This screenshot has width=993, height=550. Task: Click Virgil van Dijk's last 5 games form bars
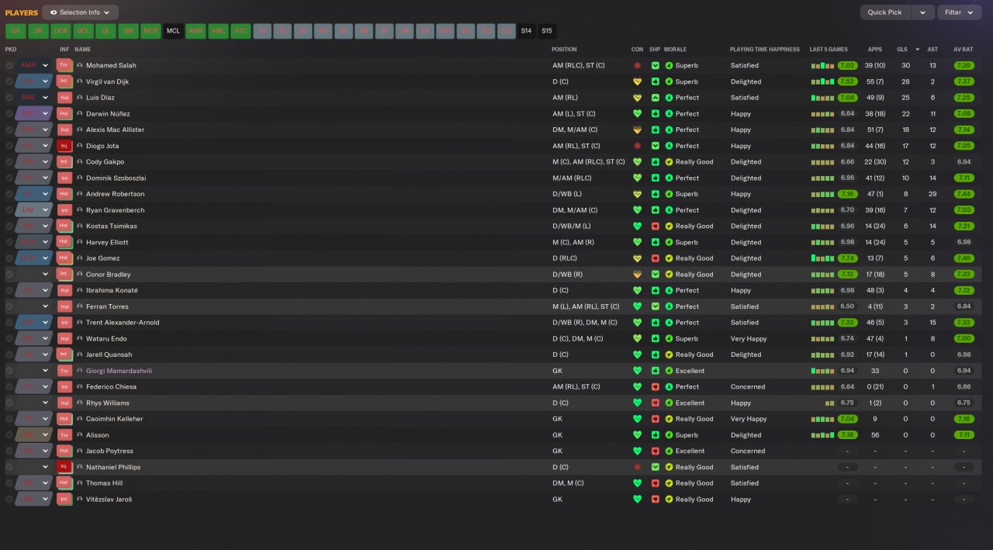point(823,81)
